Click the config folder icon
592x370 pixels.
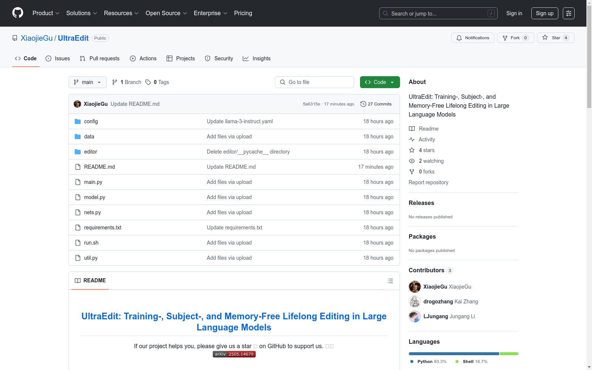pos(78,121)
